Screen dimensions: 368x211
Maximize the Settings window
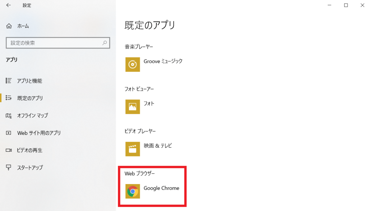click(346, 5)
